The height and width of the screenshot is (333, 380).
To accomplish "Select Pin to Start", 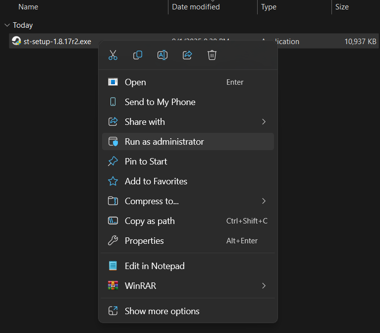I will click(x=188, y=162).
